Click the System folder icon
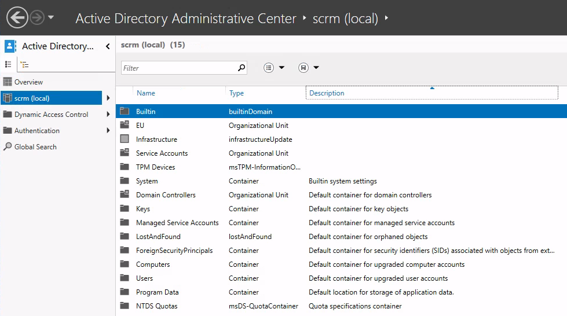567x316 pixels. [x=125, y=181]
